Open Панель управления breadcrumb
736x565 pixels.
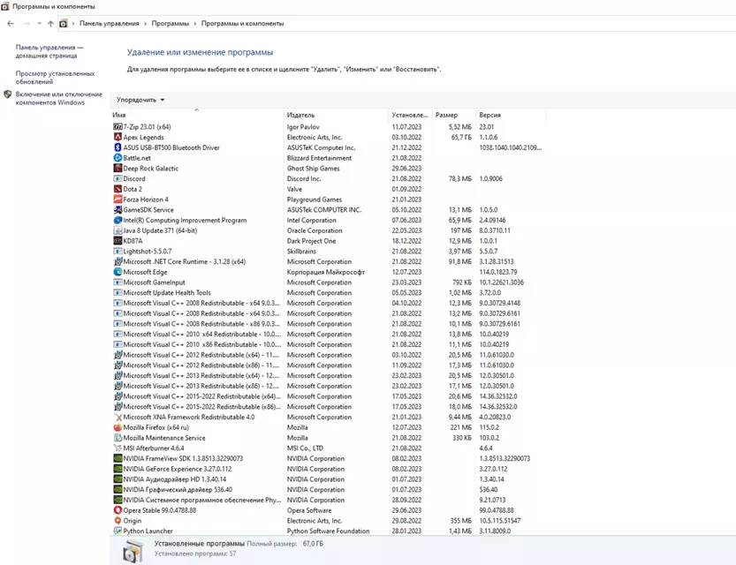click(x=110, y=24)
